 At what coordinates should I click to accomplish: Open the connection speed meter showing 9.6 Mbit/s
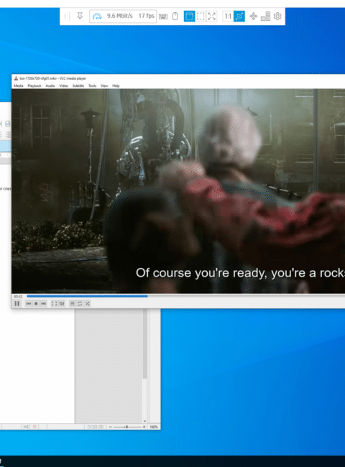122,16
